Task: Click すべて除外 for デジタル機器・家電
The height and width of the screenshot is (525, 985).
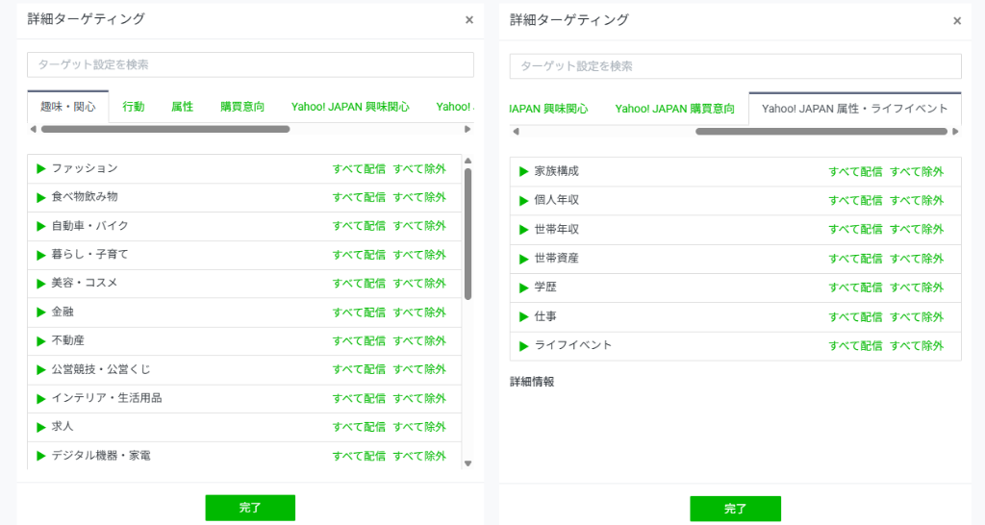Action: [x=419, y=456]
